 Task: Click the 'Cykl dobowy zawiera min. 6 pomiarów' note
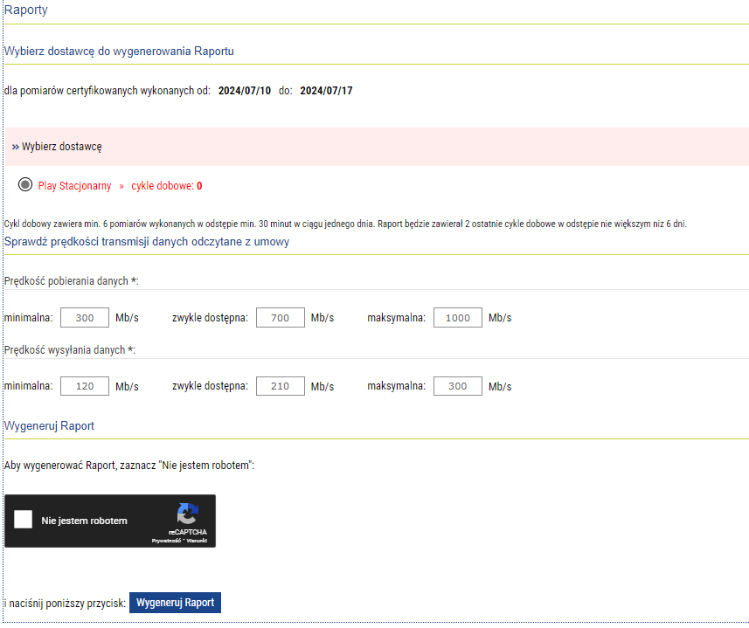pyautogui.click(x=345, y=224)
